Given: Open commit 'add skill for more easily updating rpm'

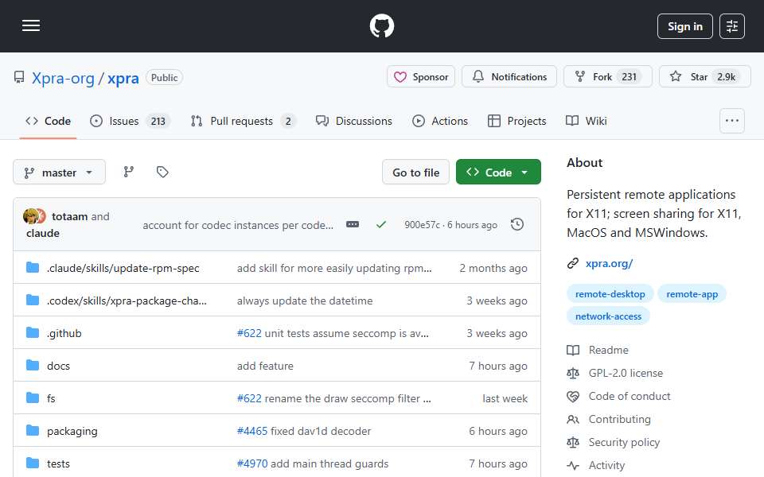Looking at the screenshot, I should coord(334,268).
